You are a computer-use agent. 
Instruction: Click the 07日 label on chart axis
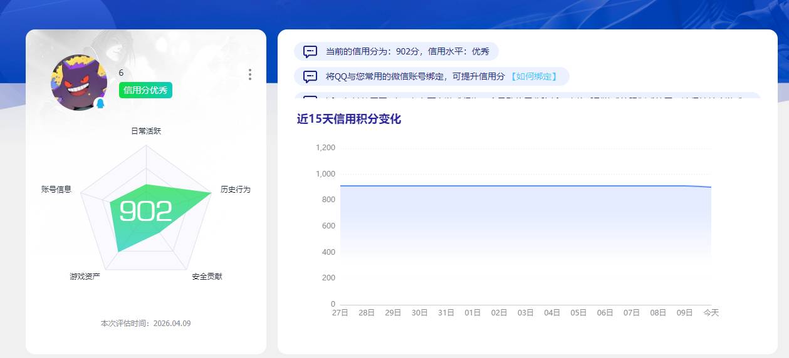632,312
